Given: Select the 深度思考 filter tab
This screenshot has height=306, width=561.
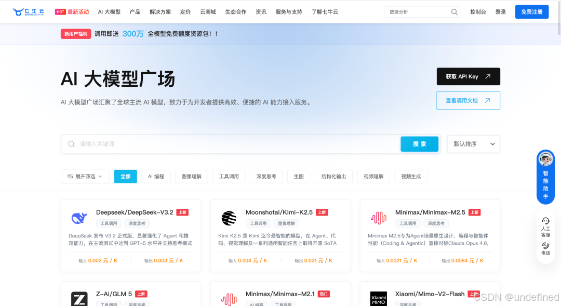Looking at the screenshot, I should coord(266,177).
